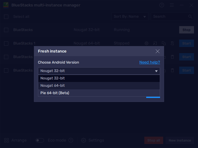Select Nougat 32-bit from the dropdown list

tap(99, 78)
